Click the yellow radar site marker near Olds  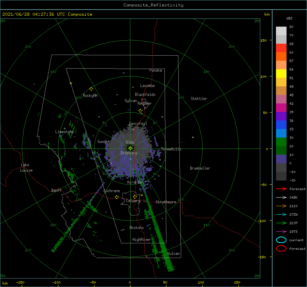tap(130, 148)
